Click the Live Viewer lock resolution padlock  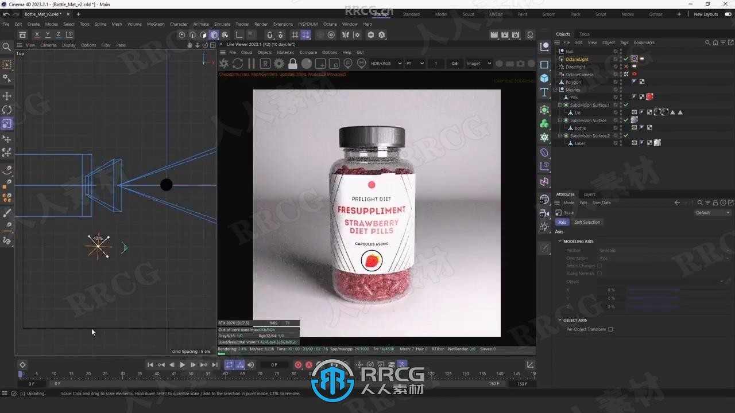[293, 64]
